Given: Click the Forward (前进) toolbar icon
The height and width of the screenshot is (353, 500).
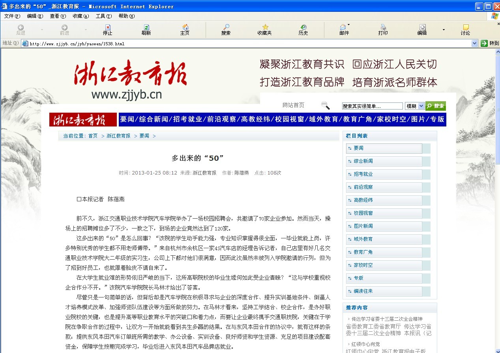Looking at the screenshot, I should (x=64, y=27).
